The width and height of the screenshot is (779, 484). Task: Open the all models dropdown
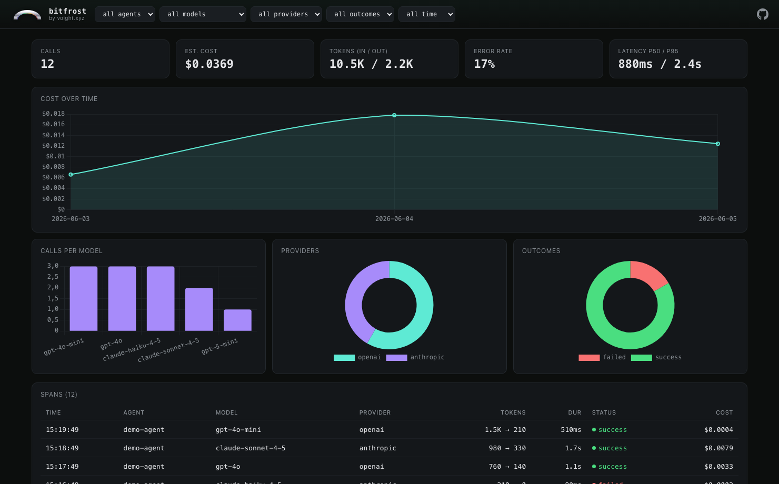203,14
